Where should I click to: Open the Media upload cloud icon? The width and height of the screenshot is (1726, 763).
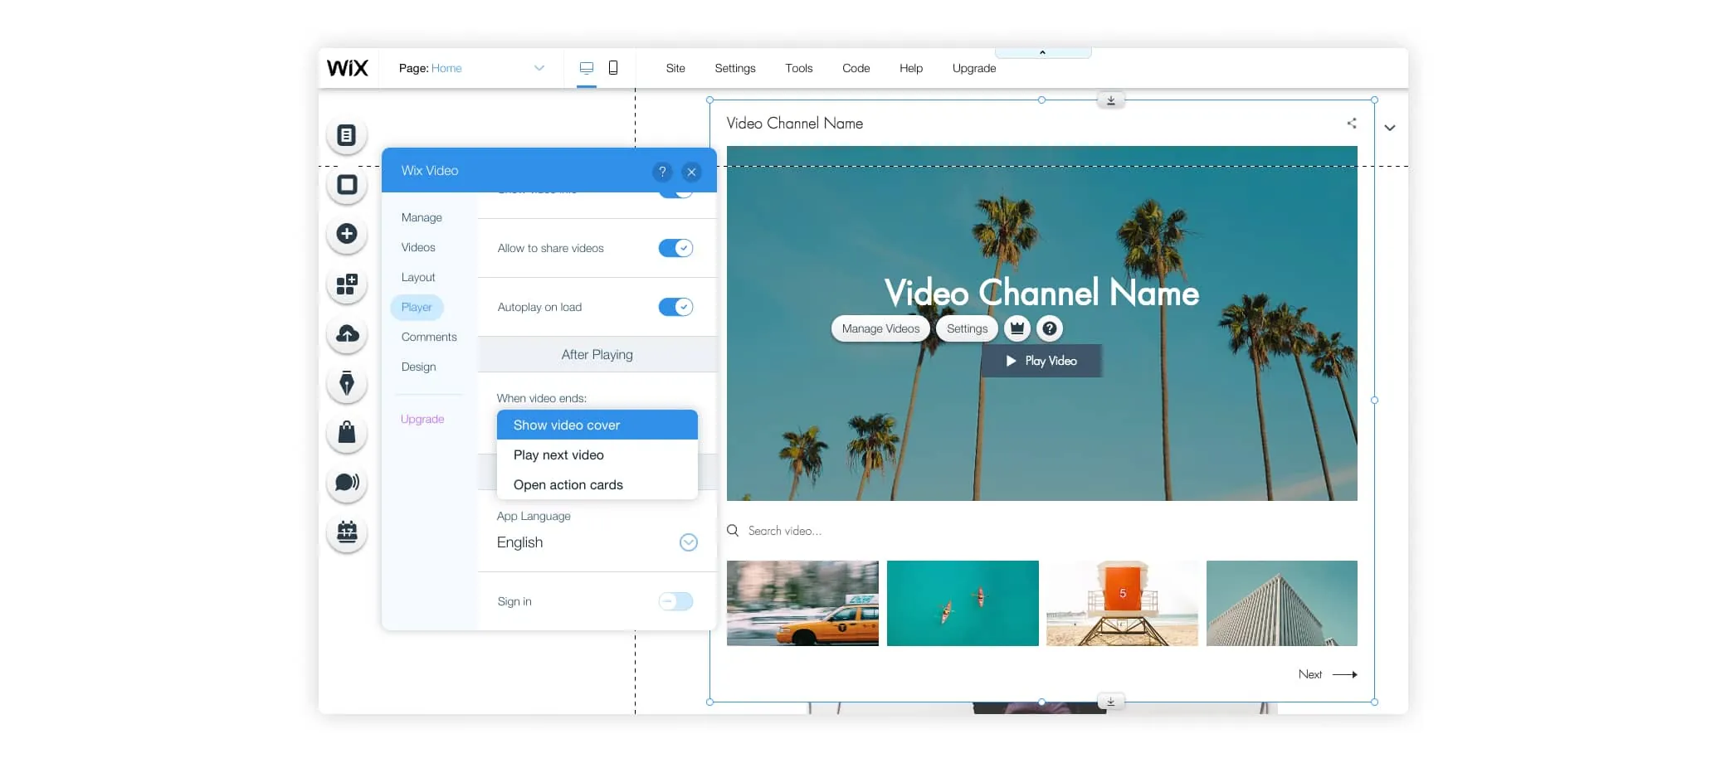click(x=347, y=333)
